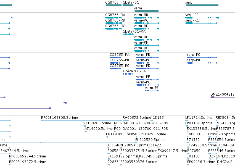Select EST label LP03107.3prime

199,123
